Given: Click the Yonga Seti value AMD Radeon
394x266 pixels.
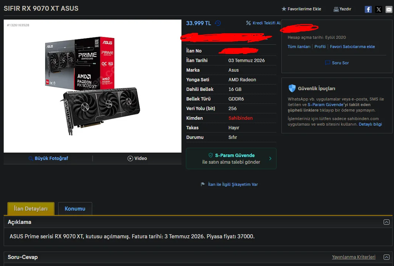Looking at the screenshot, I should (x=242, y=80).
